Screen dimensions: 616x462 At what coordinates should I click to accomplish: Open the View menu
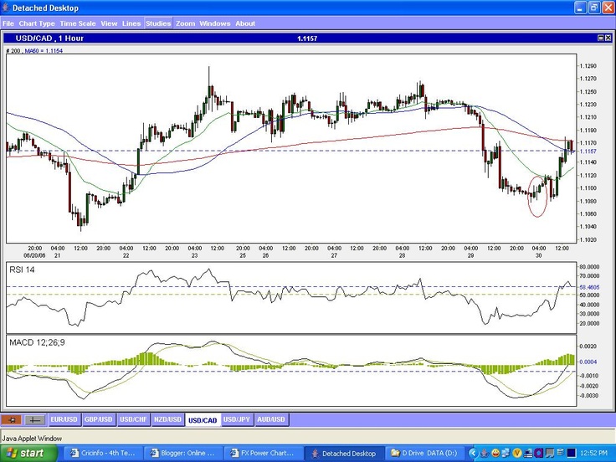[x=109, y=23]
